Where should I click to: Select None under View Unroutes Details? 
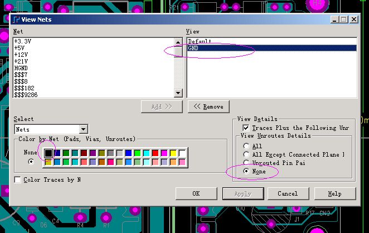(246, 171)
